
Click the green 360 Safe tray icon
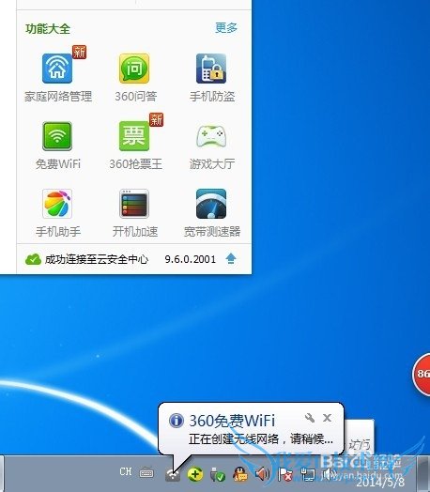(x=195, y=474)
